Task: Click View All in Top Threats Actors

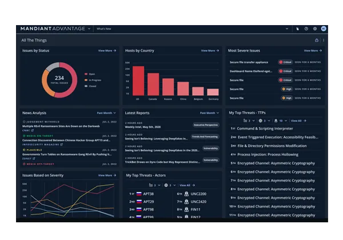Action: click(x=186, y=185)
